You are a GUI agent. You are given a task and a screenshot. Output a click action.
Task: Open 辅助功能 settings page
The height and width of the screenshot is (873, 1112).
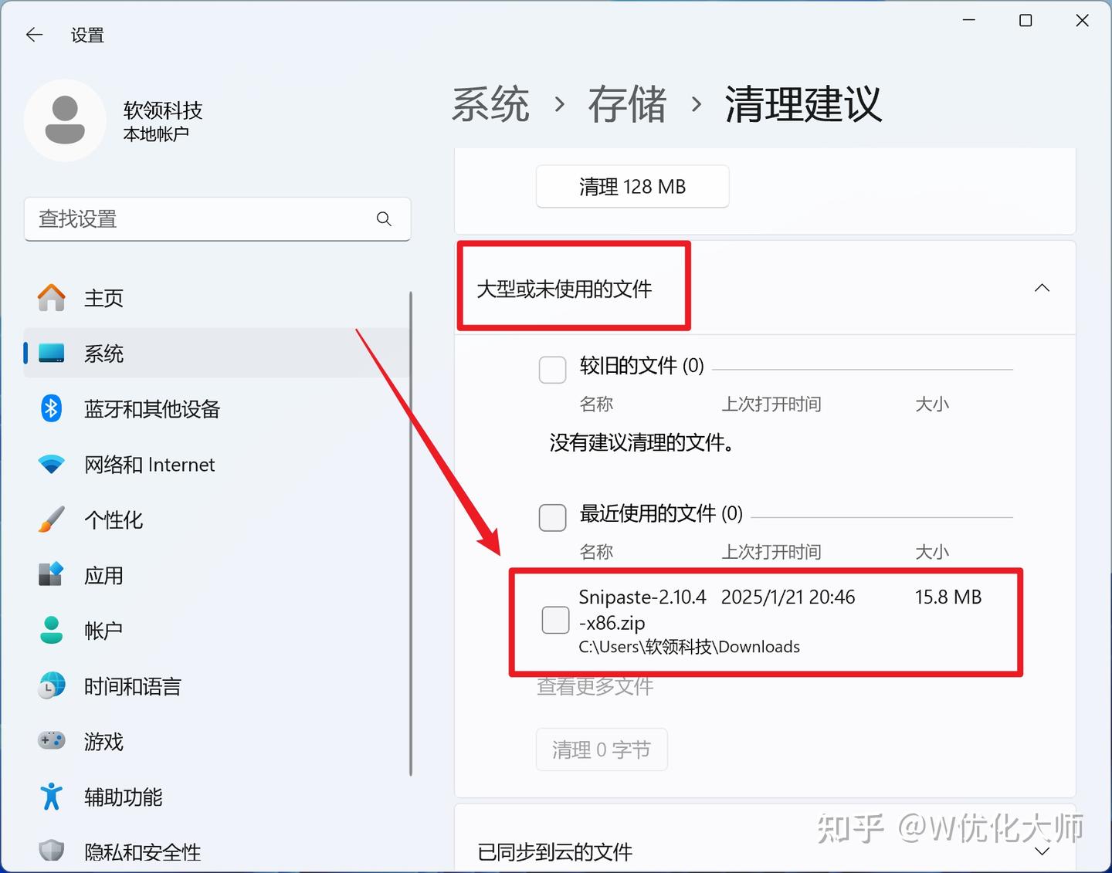click(x=216, y=797)
